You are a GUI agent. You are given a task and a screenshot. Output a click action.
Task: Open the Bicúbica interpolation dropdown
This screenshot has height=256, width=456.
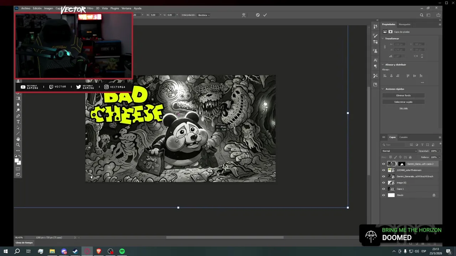coord(204,15)
